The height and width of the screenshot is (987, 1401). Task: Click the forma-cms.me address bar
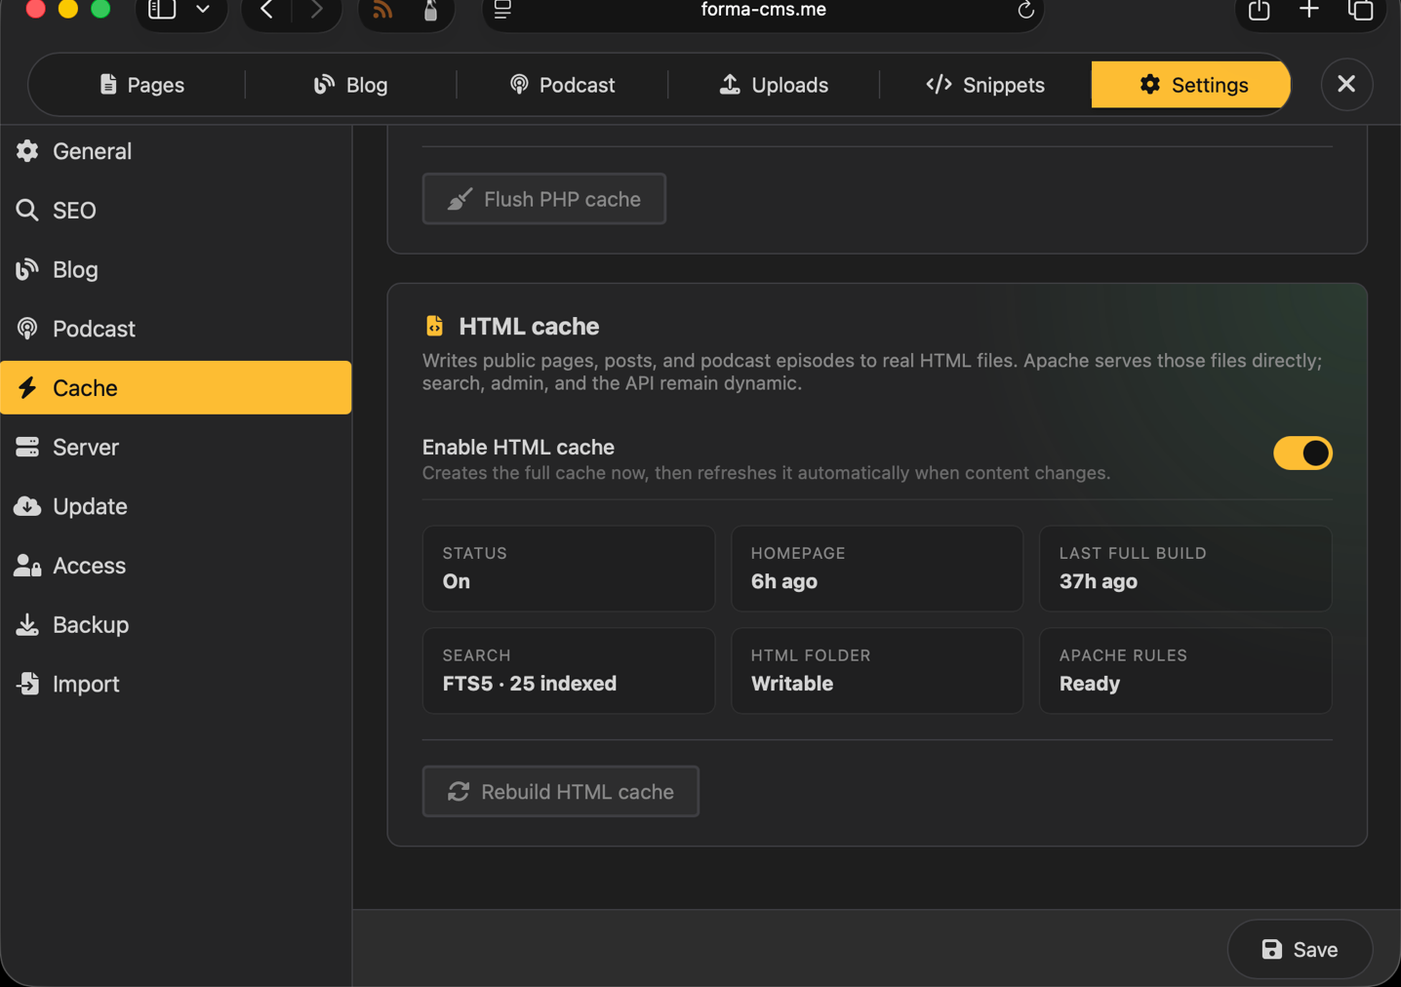tap(763, 11)
